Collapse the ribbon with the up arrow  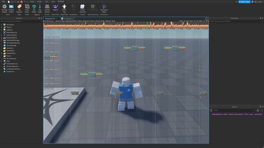(237, 2)
